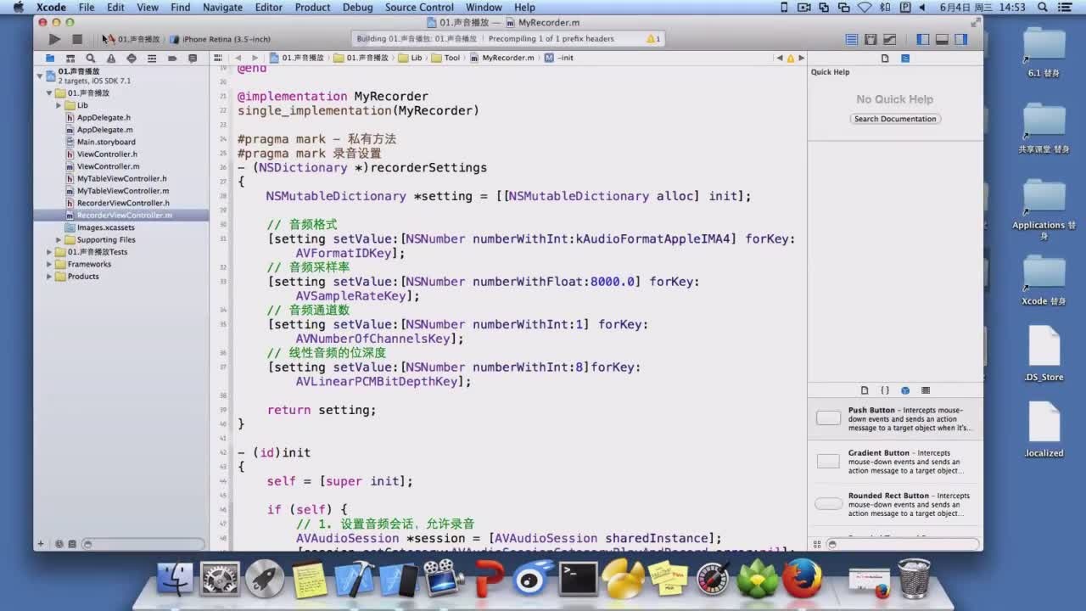Image resolution: width=1086 pixels, height=611 pixels.
Task: Add a new file with plus button
Action: [40, 544]
